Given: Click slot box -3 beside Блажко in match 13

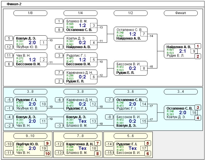Looking at the screenshot, I should click(59, 126).
